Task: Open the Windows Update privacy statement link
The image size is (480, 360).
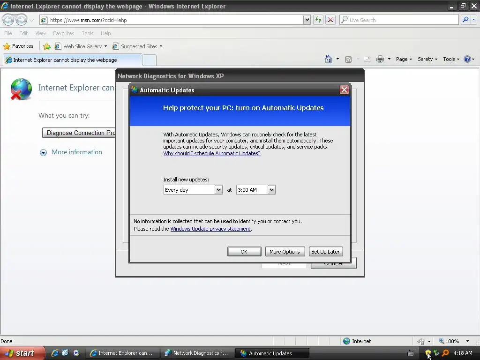Action: coord(210,229)
